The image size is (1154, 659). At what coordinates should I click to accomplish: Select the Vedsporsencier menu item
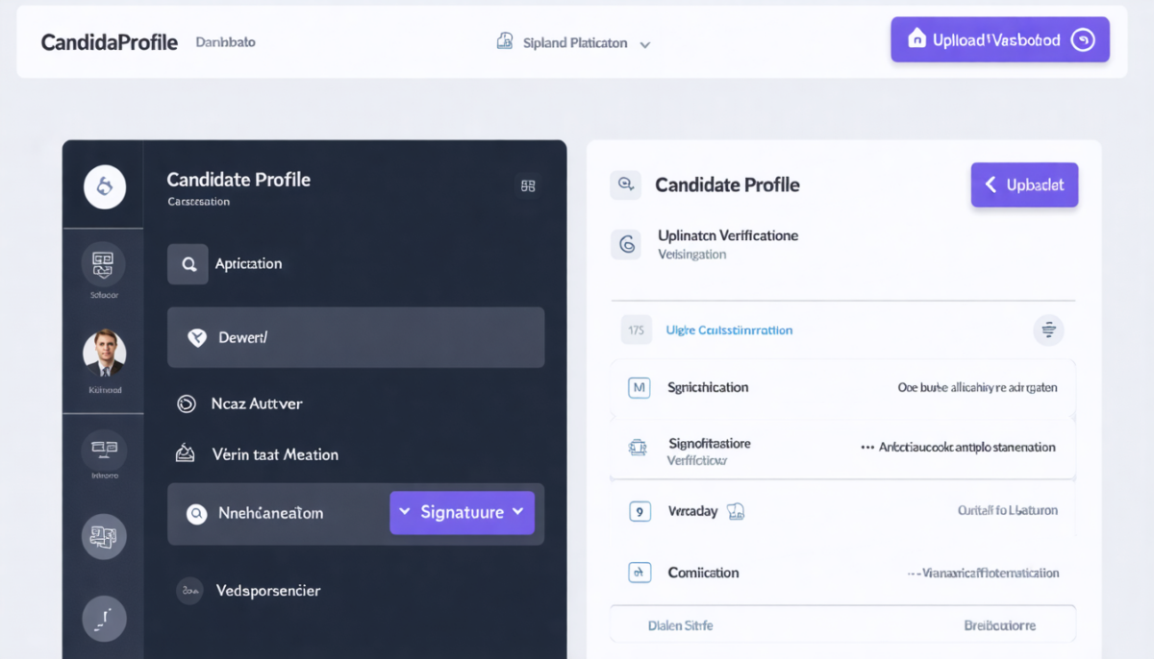tap(268, 590)
